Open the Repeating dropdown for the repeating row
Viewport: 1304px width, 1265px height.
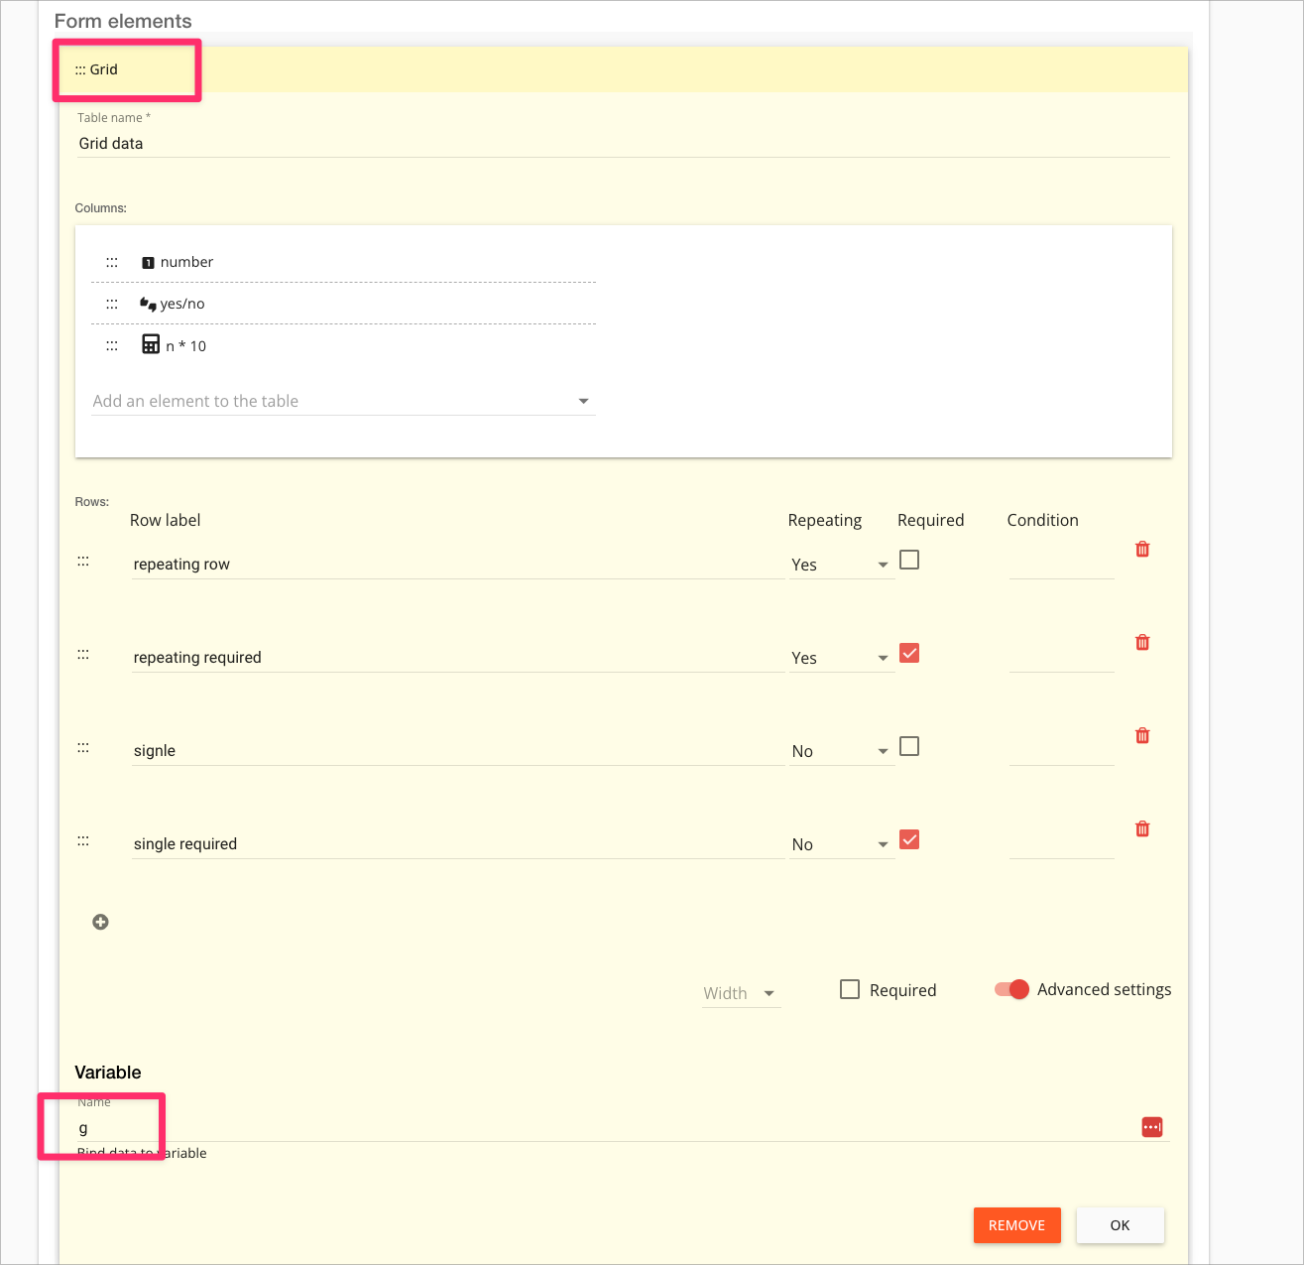881,564
